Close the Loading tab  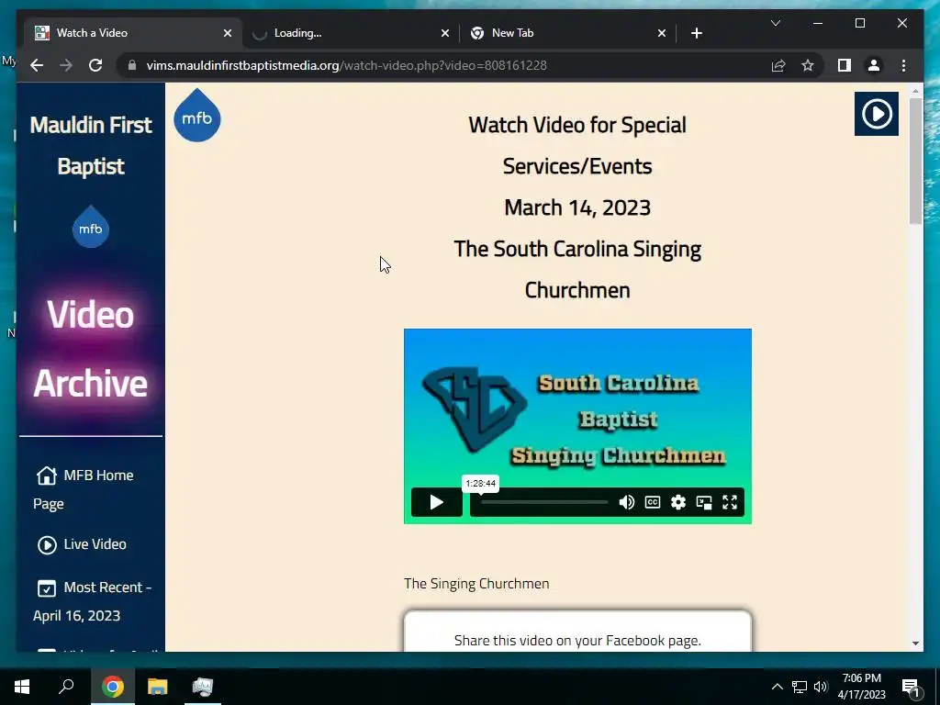point(445,34)
